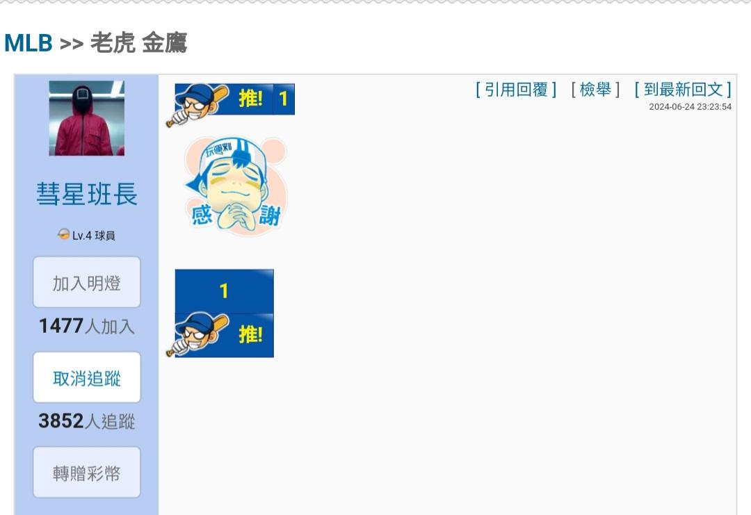
Task: Click the 加入明燈 button
Action: (x=87, y=282)
